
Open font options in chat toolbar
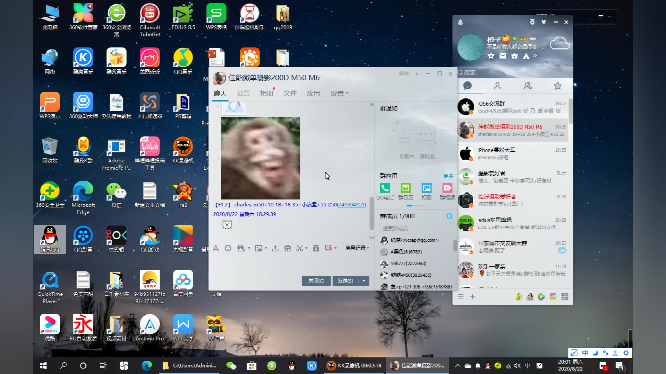click(216, 248)
